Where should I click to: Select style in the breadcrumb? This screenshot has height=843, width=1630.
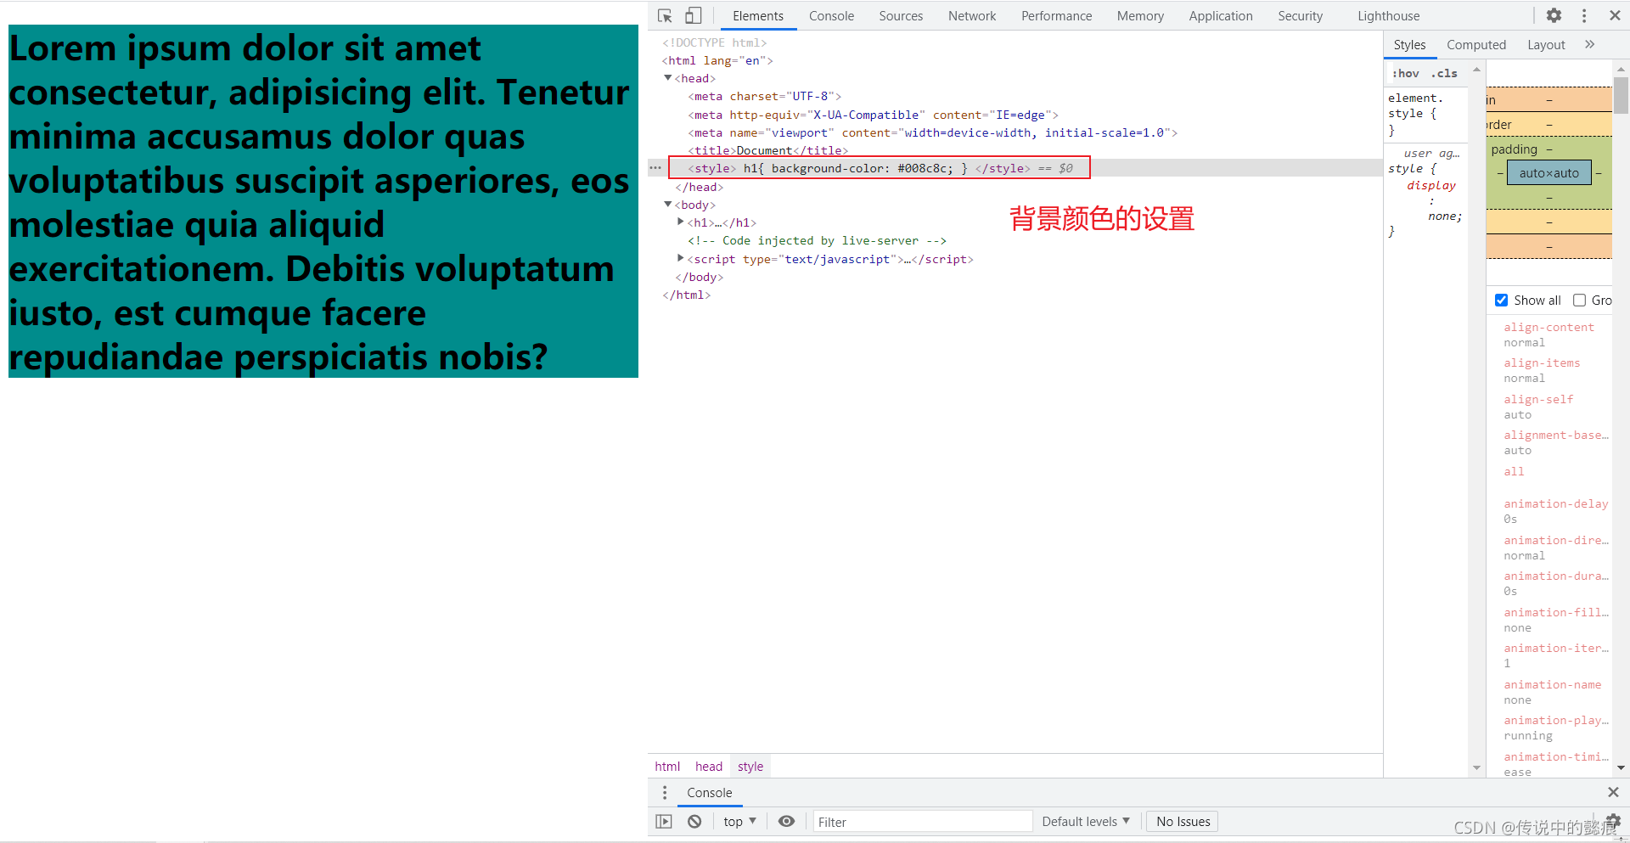(x=750, y=767)
